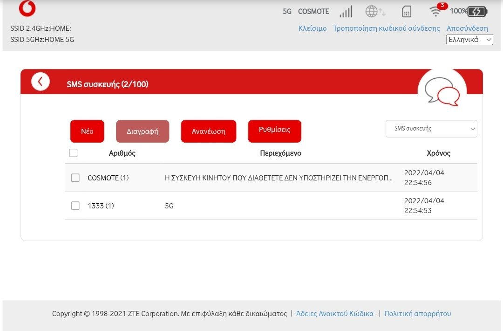503x331 pixels.
Task: Click the Αριθμός column header
Action: (x=122, y=153)
